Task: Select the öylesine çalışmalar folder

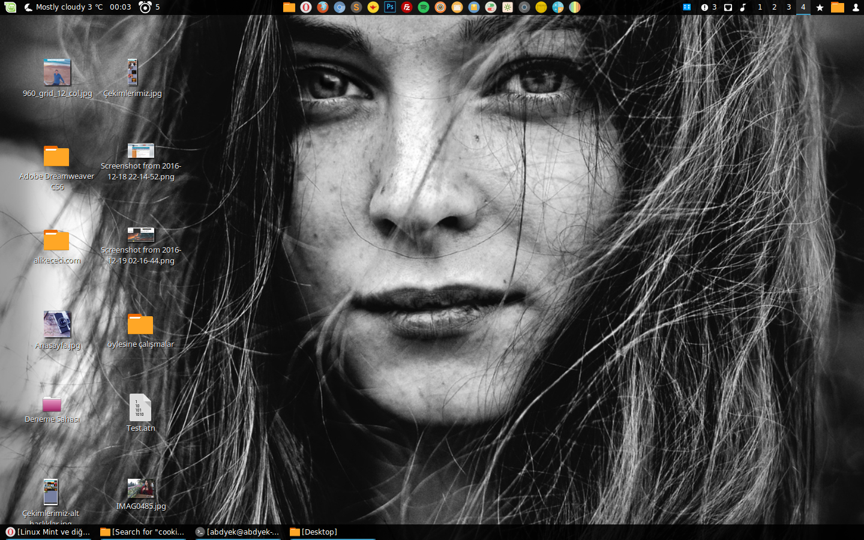Action: coord(140,331)
